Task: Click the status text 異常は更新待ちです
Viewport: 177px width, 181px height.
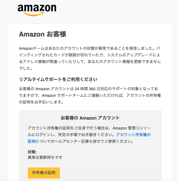Action: click(45, 157)
